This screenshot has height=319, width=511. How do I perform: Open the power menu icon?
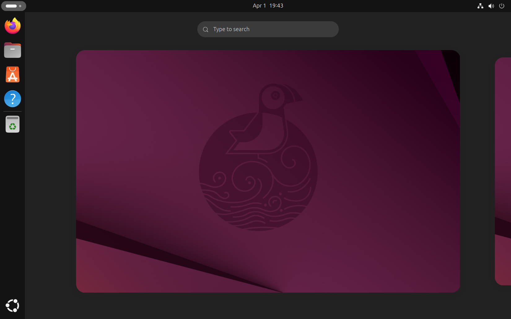coord(501,6)
